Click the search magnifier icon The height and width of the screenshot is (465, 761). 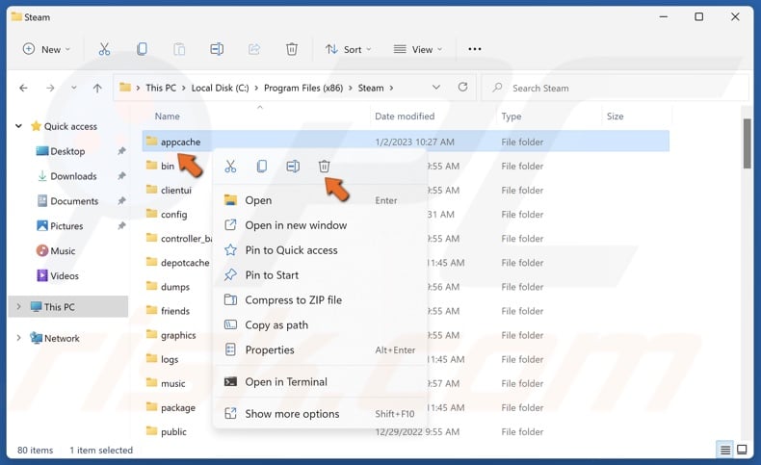pos(497,88)
